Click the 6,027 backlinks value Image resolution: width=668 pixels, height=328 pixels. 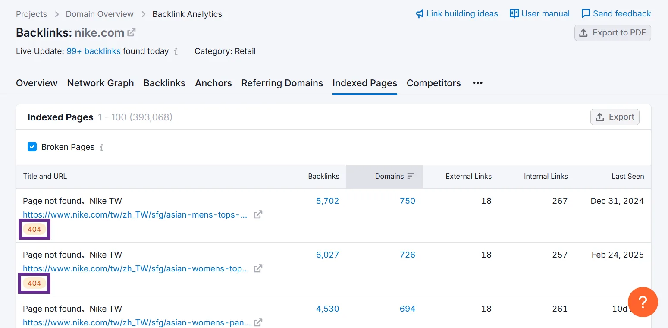click(328, 255)
